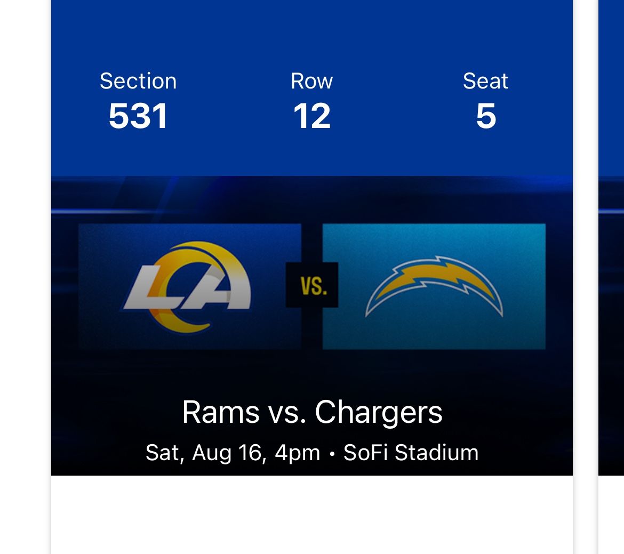Tap the SoFi Stadium venue name
The image size is (624, 554).
tap(411, 453)
